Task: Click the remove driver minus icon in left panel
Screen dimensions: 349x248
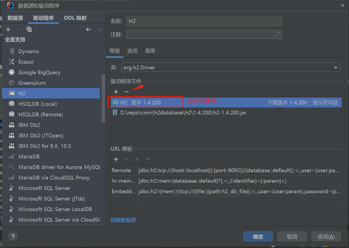Action: [18, 29]
